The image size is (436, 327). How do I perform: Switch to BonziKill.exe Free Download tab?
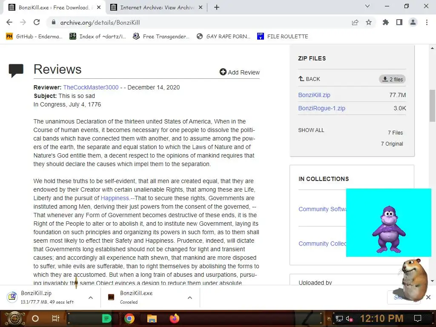click(54, 8)
